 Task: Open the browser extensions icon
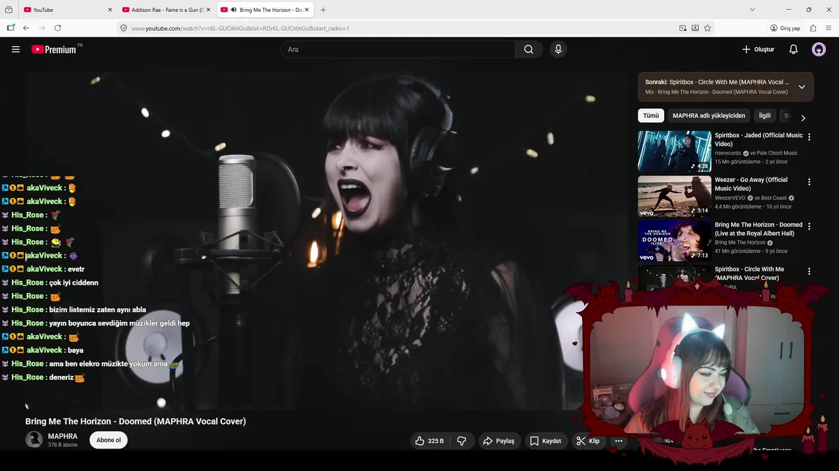click(813, 28)
